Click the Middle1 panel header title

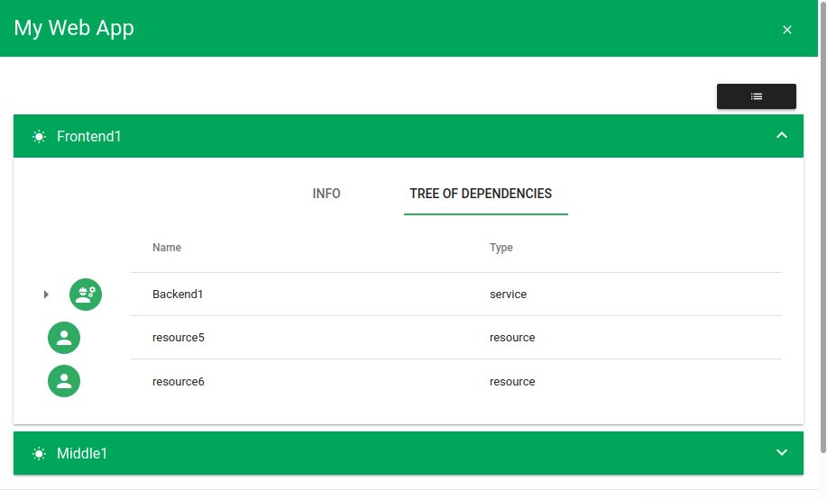click(82, 454)
